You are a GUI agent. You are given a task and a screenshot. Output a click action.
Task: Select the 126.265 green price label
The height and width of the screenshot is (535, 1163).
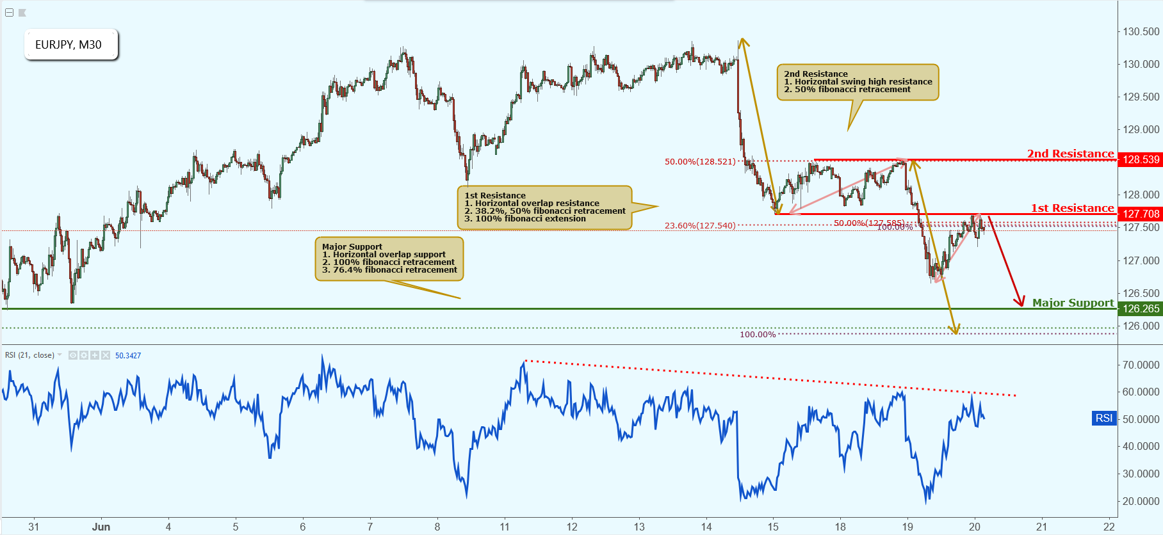tap(1141, 308)
